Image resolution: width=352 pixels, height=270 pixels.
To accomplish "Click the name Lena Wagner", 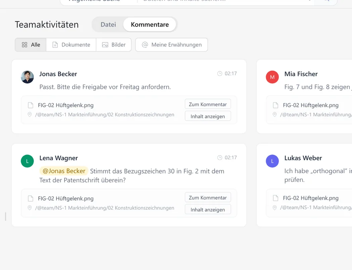I will [x=59, y=158].
